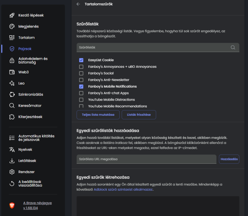Click the Szűrőlista URL megadása field
248x216 pixels.
tap(146, 159)
